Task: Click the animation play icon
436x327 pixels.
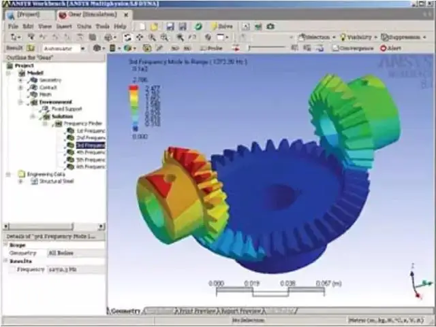Action: tap(236, 48)
